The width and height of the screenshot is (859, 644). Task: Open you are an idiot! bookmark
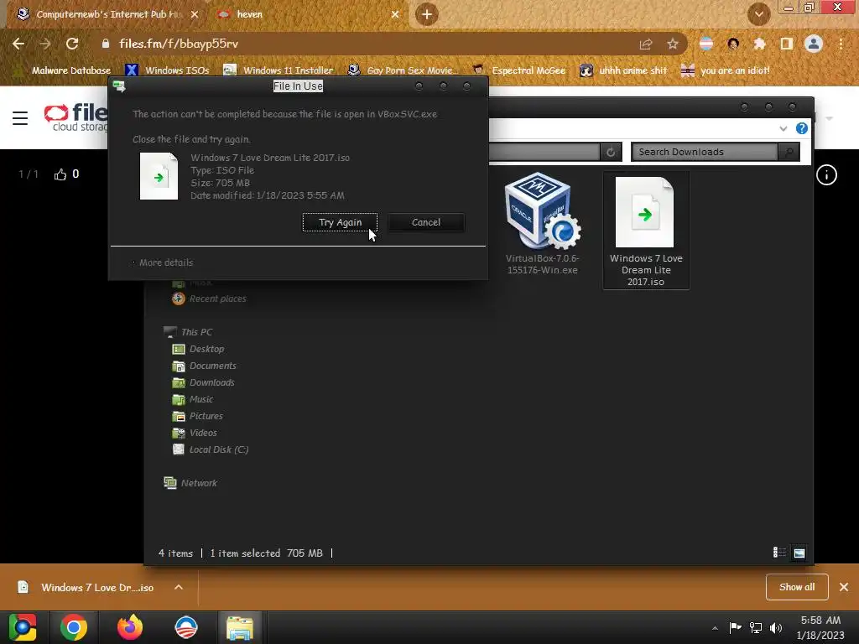[x=726, y=70]
